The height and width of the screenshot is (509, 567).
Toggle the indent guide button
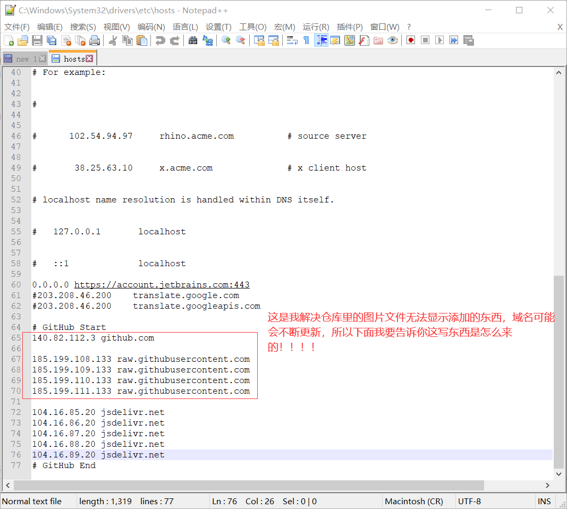coord(321,40)
